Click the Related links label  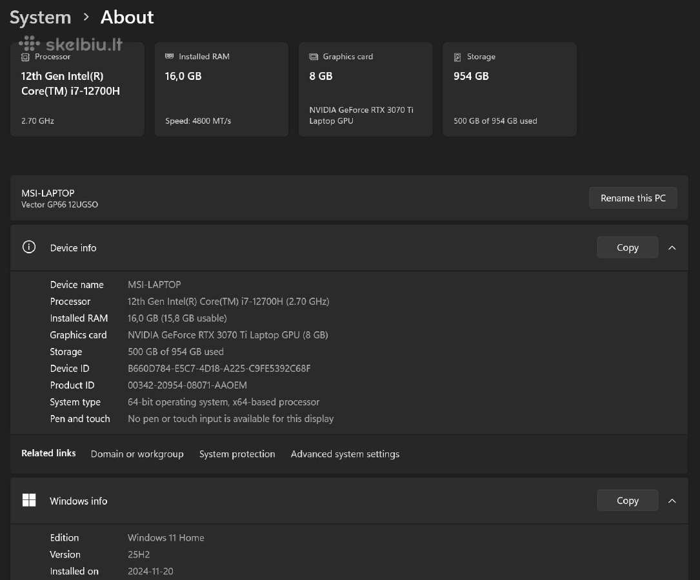coord(48,453)
